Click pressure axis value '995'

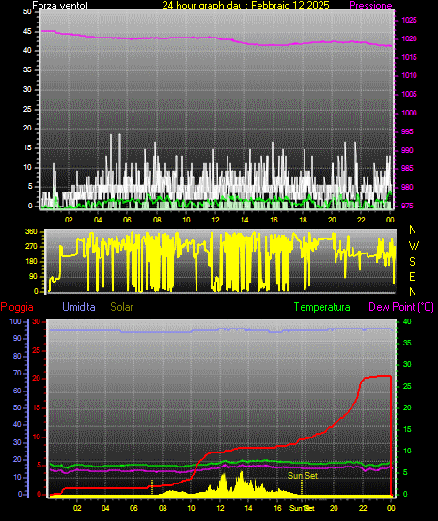407,132
